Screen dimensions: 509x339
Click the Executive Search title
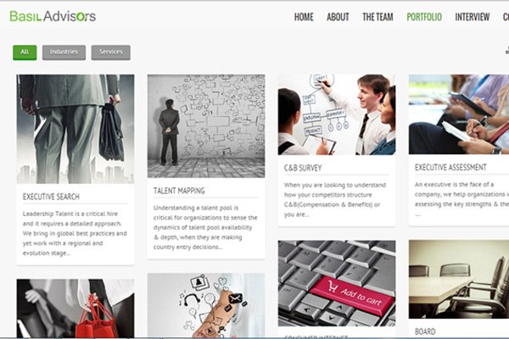tap(51, 197)
